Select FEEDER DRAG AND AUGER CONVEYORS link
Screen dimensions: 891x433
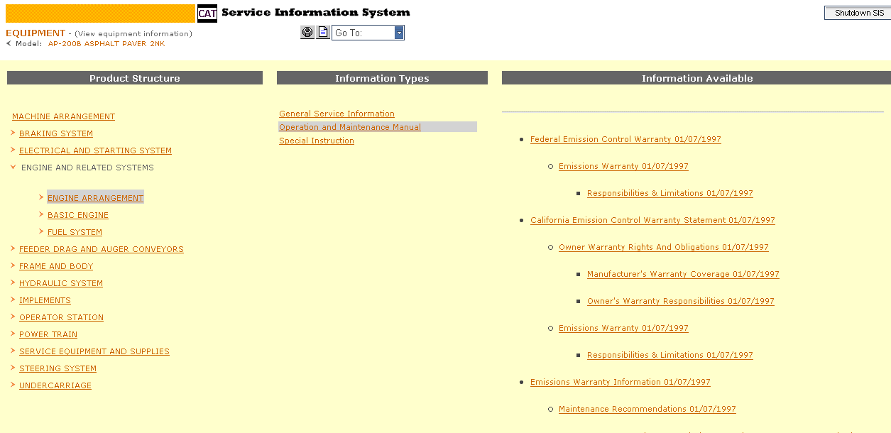[x=102, y=249]
